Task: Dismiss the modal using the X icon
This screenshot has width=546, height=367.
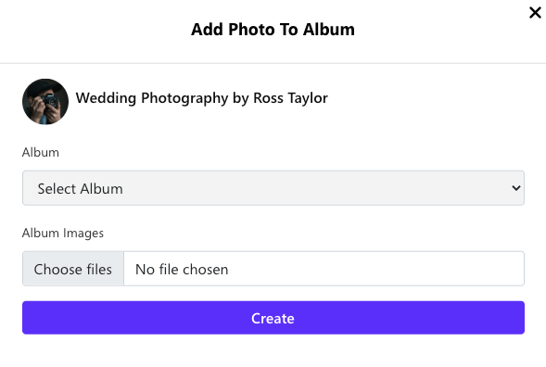Action: click(x=535, y=13)
